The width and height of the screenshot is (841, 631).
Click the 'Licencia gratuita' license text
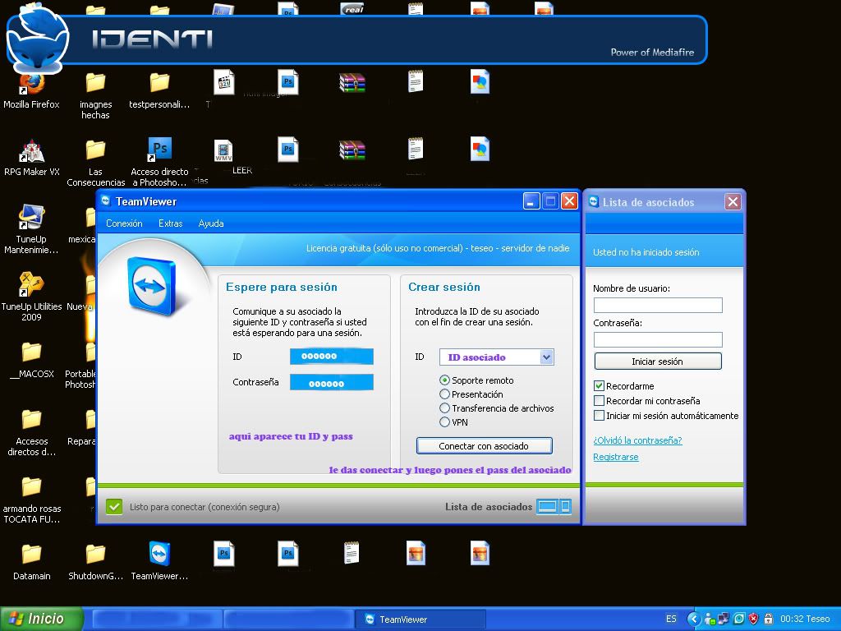click(x=438, y=248)
